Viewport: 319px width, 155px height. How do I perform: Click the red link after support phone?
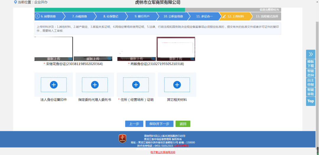tap(181, 146)
